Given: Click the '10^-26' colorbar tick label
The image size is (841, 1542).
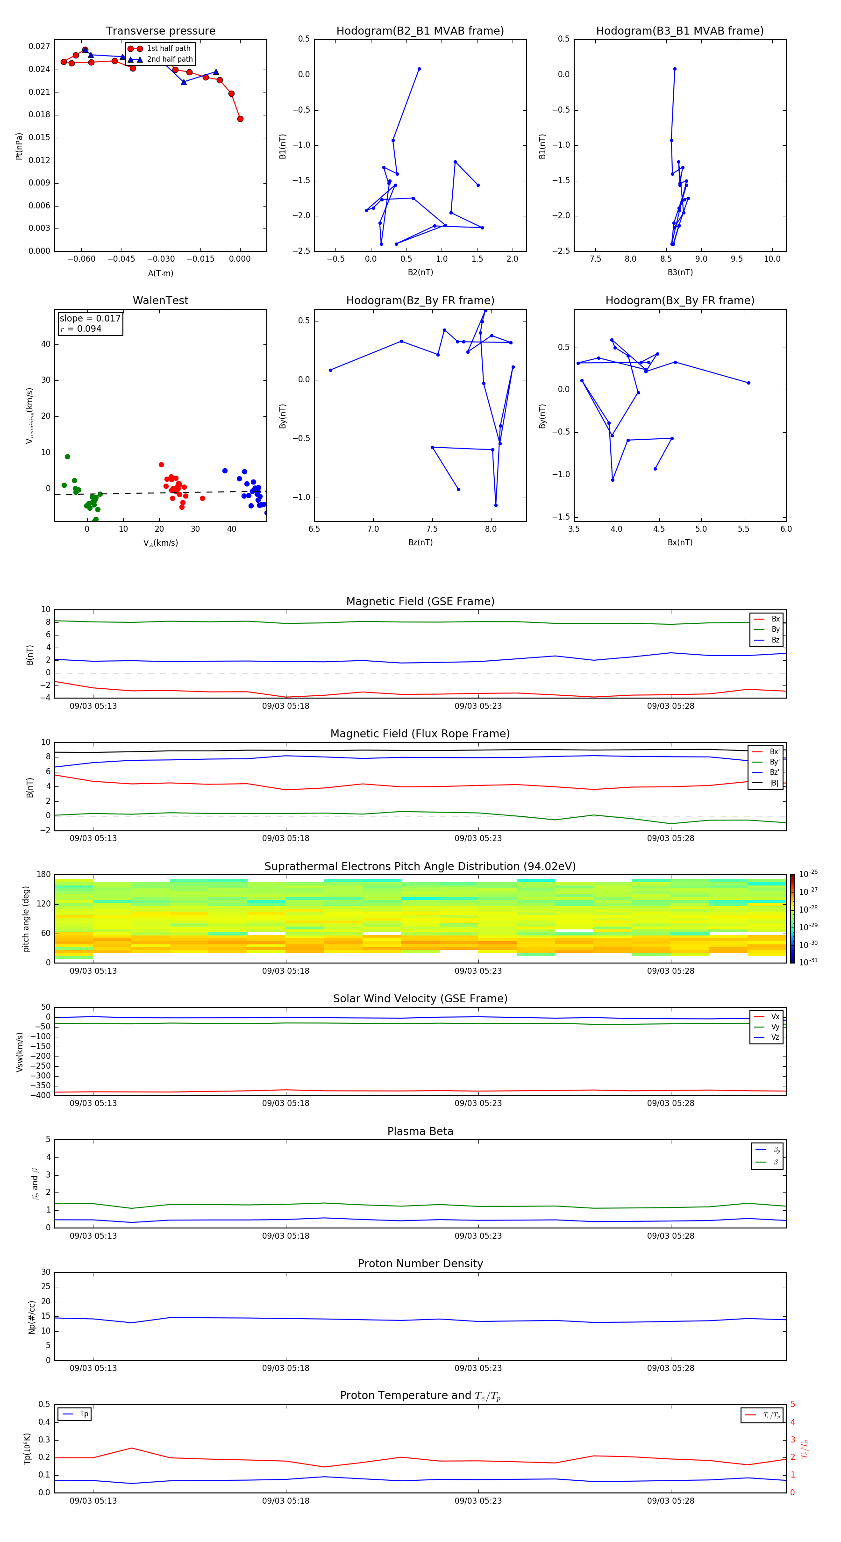Looking at the screenshot, I should coord(808,874).
